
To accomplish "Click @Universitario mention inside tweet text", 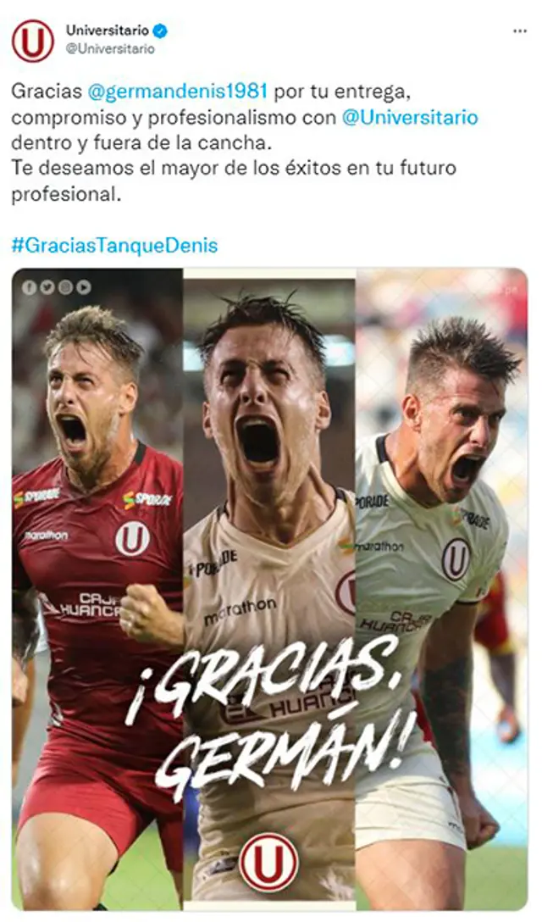I will pos(410,117).
